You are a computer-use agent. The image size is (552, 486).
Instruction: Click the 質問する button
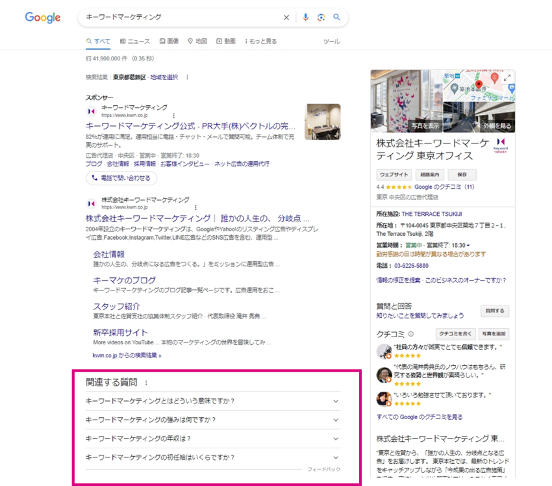coord(495,311)
